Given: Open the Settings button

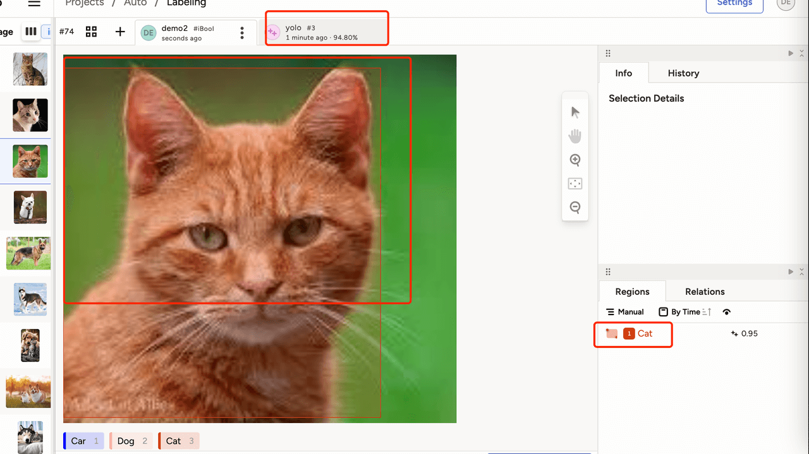Looking at the screenshot, I should 734,4.
